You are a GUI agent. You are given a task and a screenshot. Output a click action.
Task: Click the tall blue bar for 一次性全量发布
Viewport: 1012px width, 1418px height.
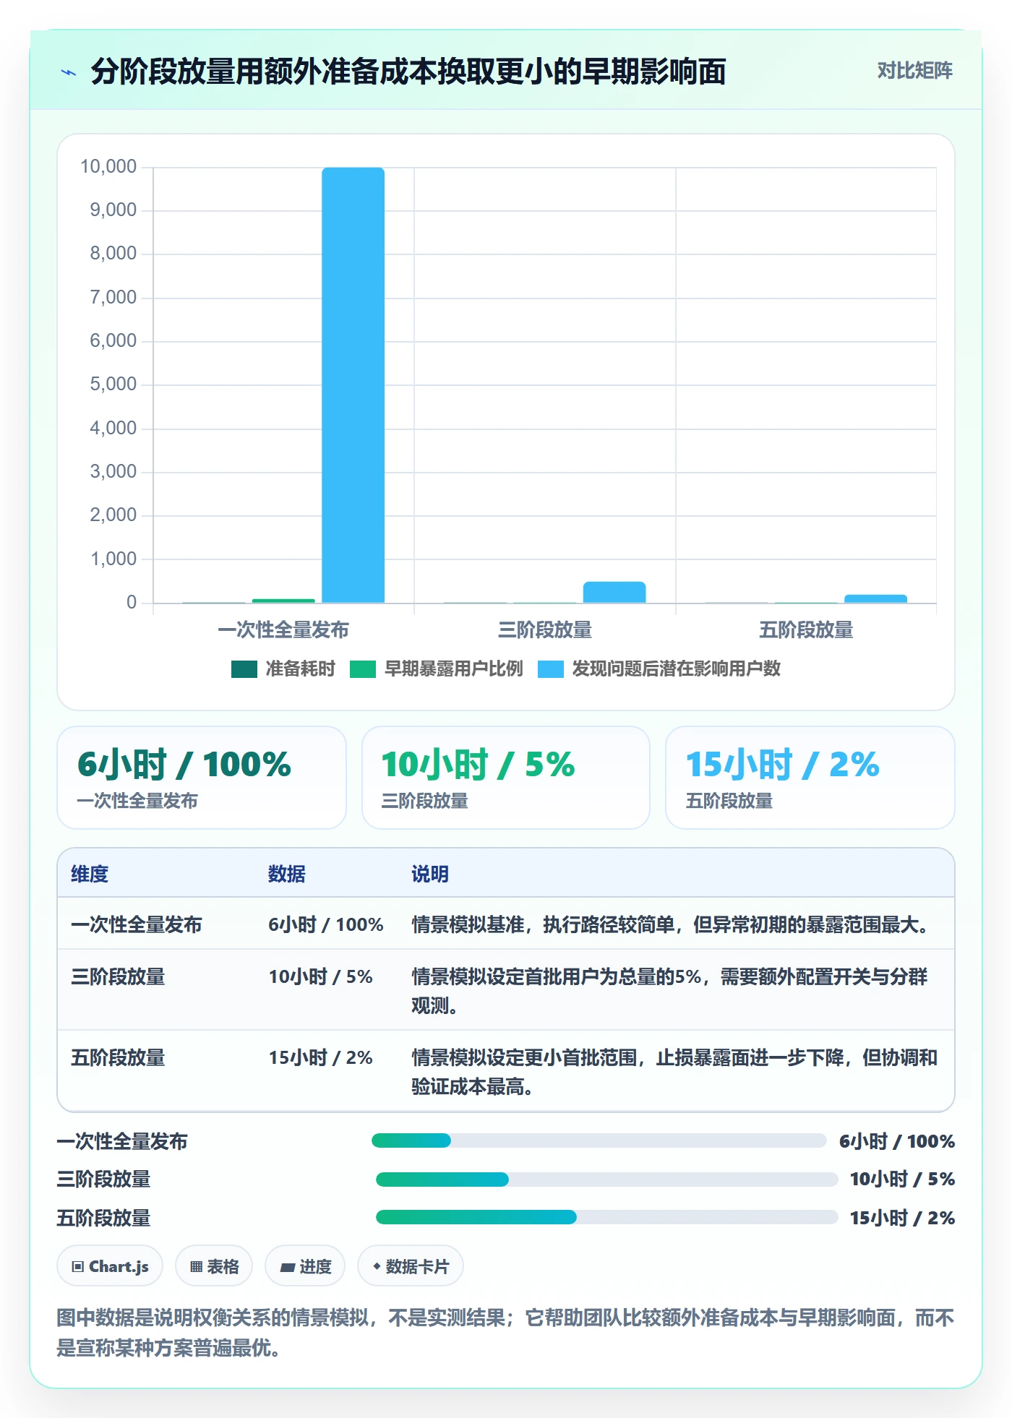[353, 385]
